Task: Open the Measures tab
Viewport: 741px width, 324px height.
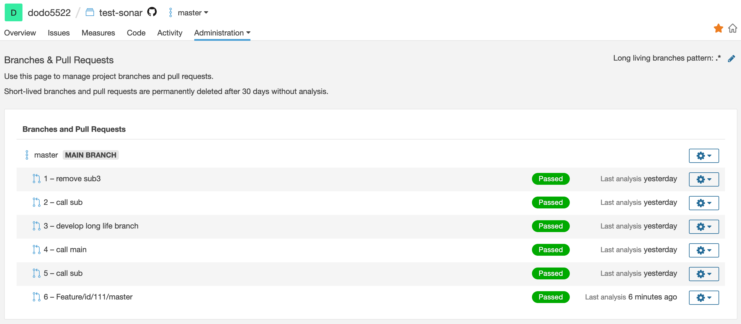Action: coord(98,33)
